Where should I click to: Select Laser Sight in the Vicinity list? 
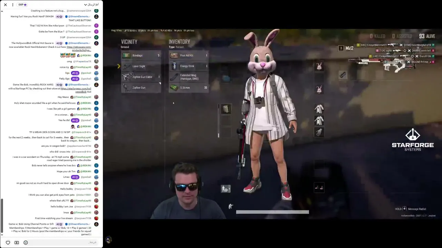click(141, 66)
